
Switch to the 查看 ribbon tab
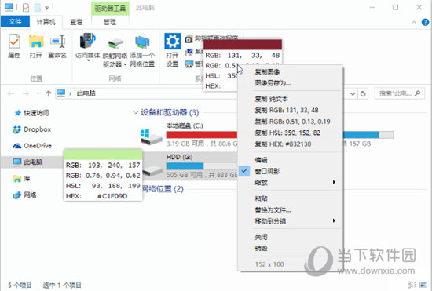pyautogui.click(x=76, y=22)
